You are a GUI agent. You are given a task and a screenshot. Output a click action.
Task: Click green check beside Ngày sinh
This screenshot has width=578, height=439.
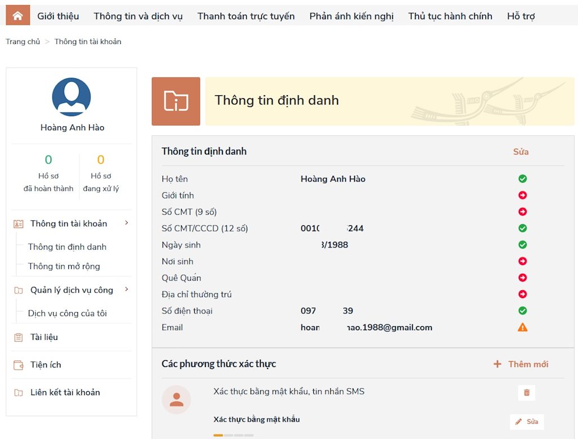click(x=522, y=245)
